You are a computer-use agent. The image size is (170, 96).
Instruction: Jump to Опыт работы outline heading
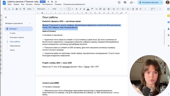point(15,42)
